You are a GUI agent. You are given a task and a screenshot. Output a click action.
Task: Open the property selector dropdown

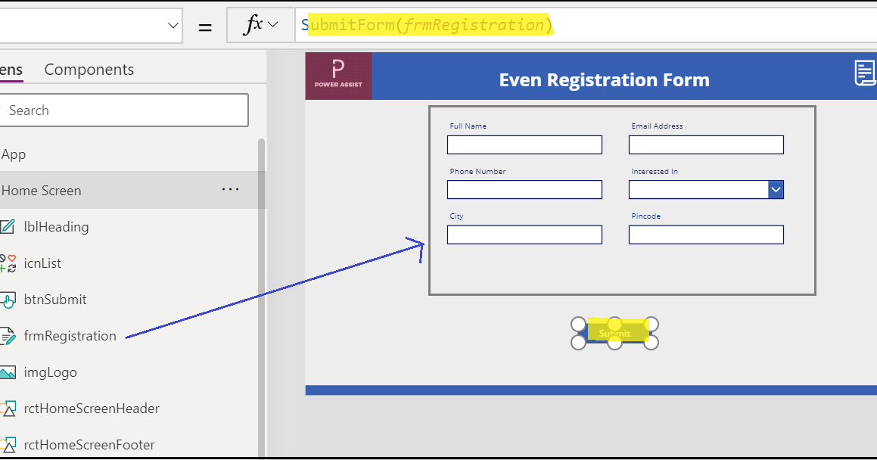172,24
